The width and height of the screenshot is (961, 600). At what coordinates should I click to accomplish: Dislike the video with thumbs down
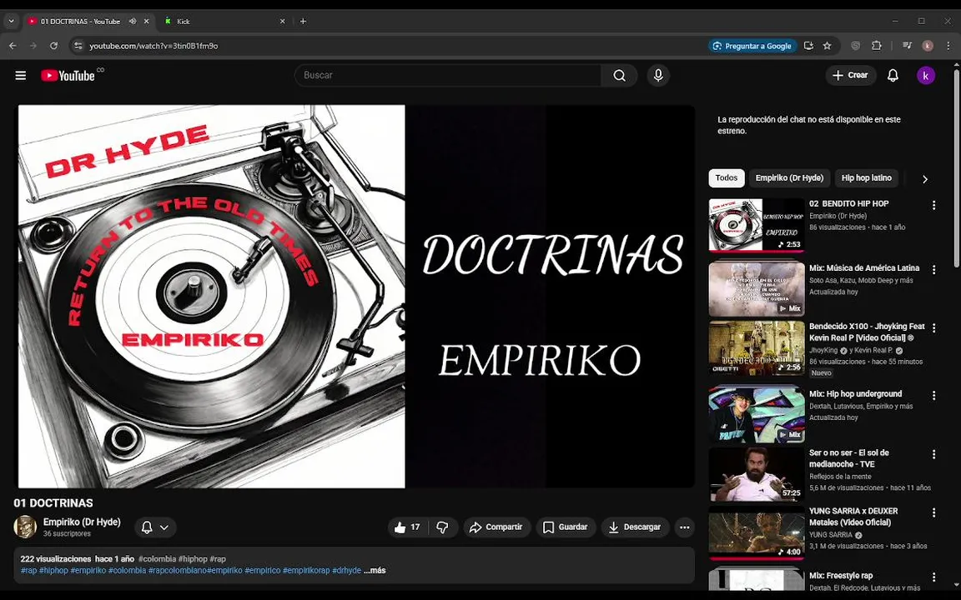pos(442,527)
